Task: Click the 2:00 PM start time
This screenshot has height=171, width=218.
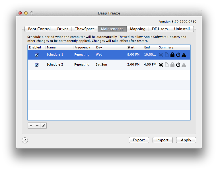Action: tap(133, 64)
